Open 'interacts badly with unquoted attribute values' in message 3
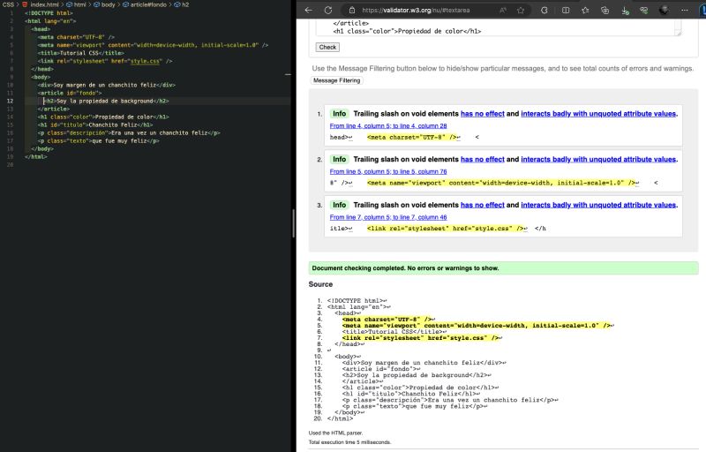Image resolution: width=706 pixels, height=452 pixels. coord(598,205)
